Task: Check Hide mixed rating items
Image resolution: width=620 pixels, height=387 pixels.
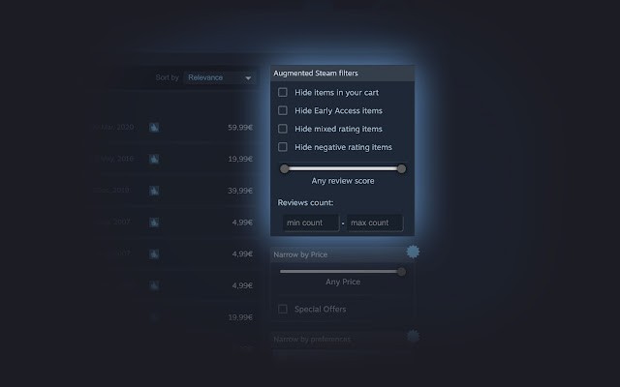Action: point(282,129)
